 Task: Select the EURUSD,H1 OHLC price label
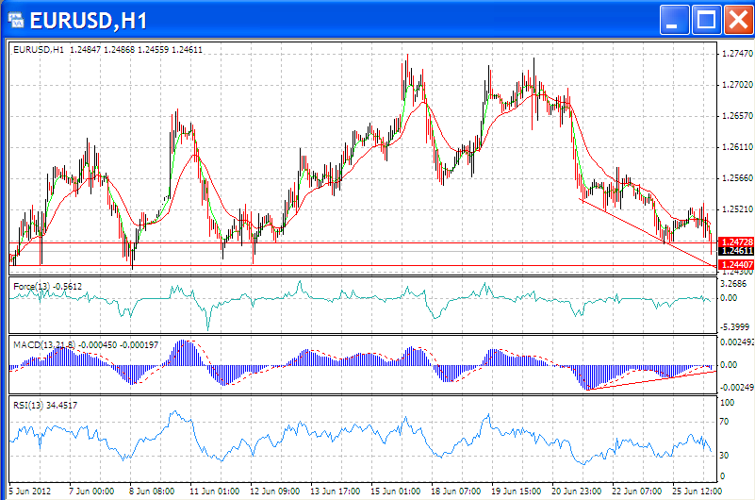107,49
